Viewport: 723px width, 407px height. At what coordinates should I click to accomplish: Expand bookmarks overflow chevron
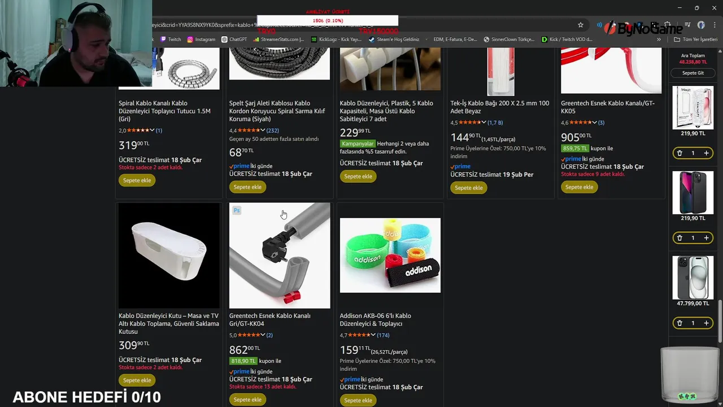pyautogui.click(x=659, y=40)
